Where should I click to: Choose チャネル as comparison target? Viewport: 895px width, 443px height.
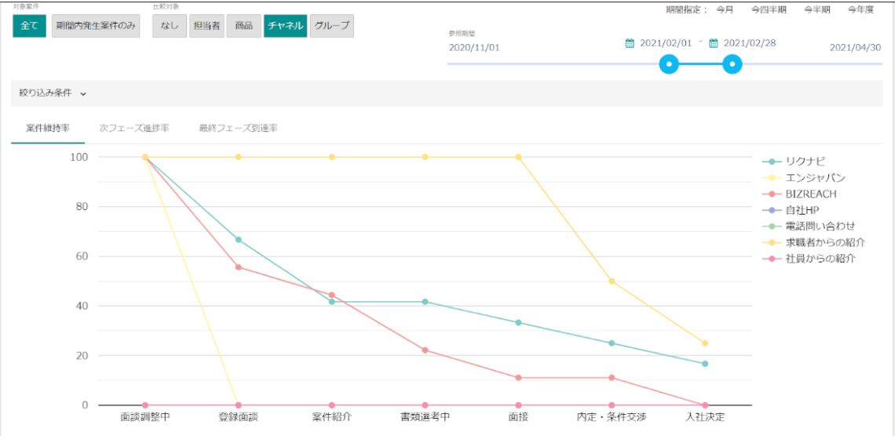[285, 26]
